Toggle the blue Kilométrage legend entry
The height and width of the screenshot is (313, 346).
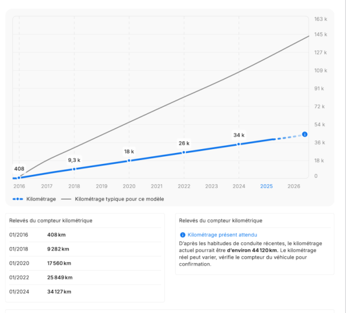click(34, 199)
